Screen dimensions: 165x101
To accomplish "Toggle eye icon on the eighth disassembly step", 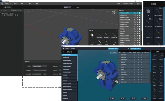I will pos(138,29).
